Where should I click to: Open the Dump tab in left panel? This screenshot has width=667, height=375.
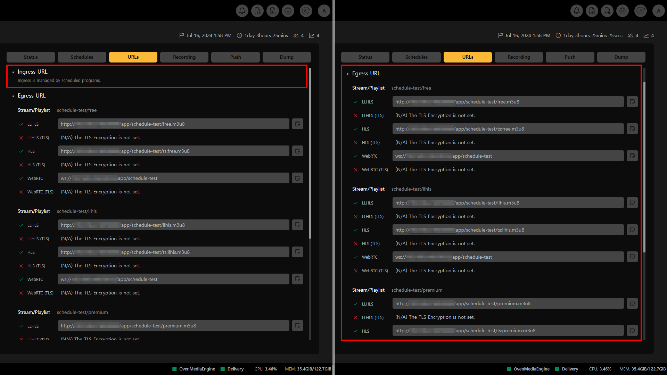pyautogui.click(x=287, y=57)
